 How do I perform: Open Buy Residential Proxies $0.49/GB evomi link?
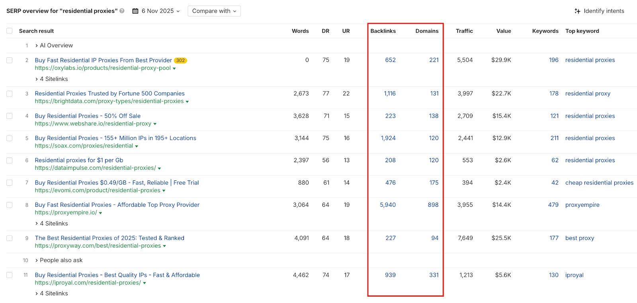[x=117, y=183]
